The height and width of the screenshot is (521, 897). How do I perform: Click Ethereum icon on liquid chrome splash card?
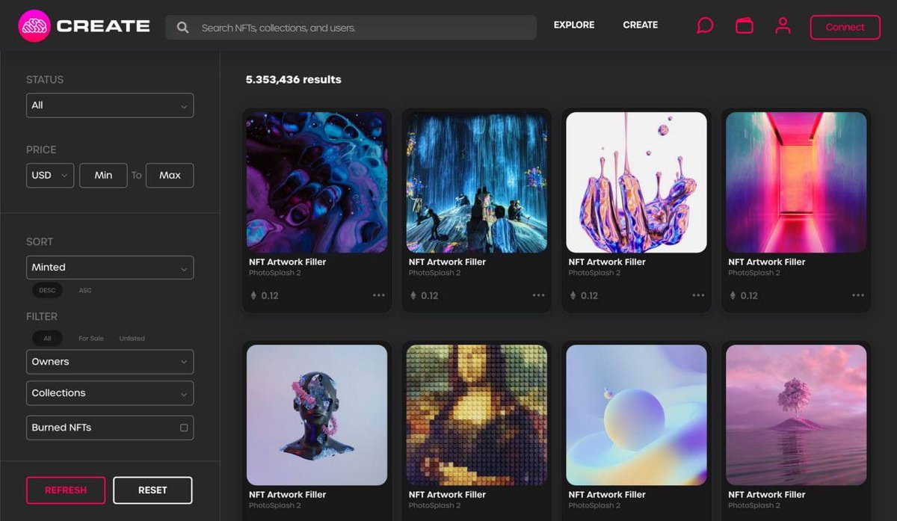pos(573,295)
